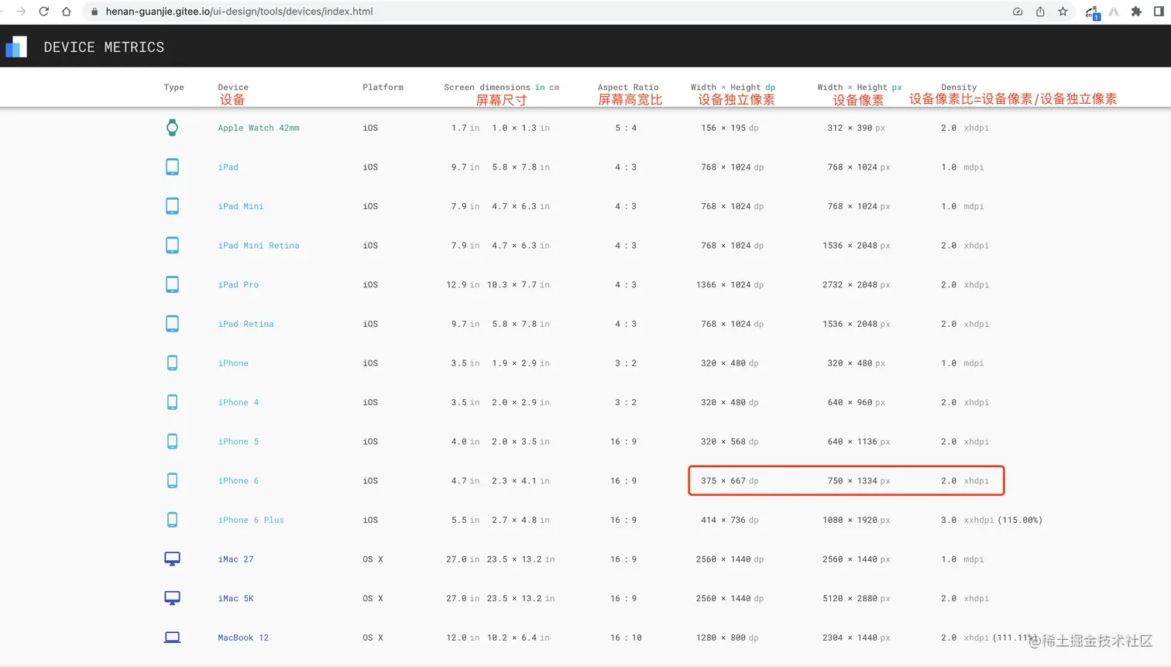This screenshot has height=667, width=1171.
Task: Share this page using the share icon
Action: click(1040, 12)
